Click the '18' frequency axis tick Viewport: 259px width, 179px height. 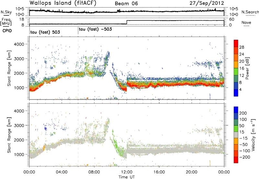pos(21,19)
